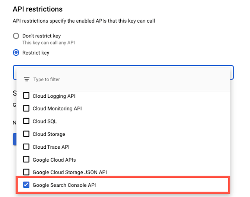Click the Google Cloud Storage JSON API label

(x=70, y=172)
